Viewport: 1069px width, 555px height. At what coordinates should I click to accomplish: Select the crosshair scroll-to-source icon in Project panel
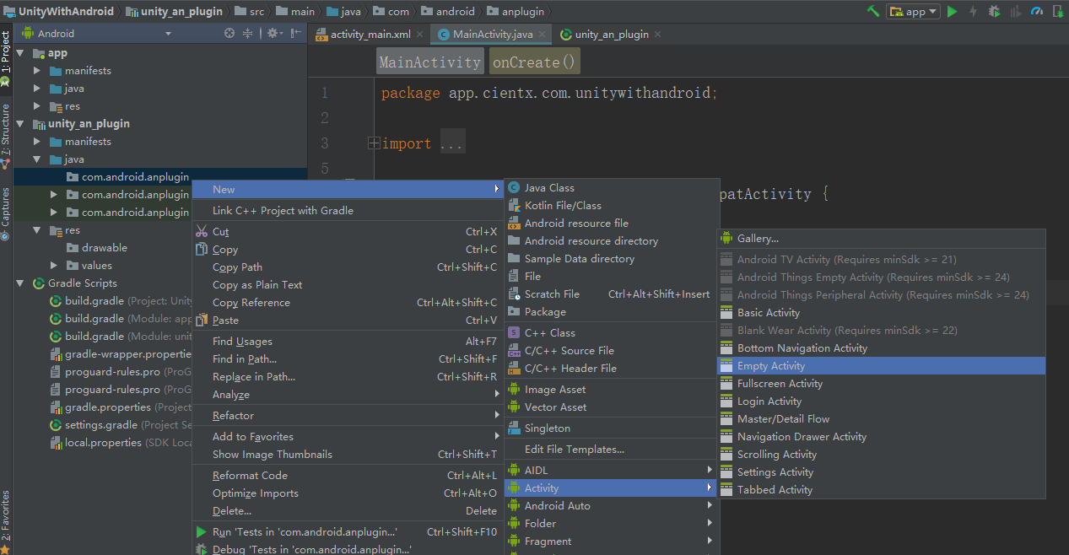pos(229,32)
